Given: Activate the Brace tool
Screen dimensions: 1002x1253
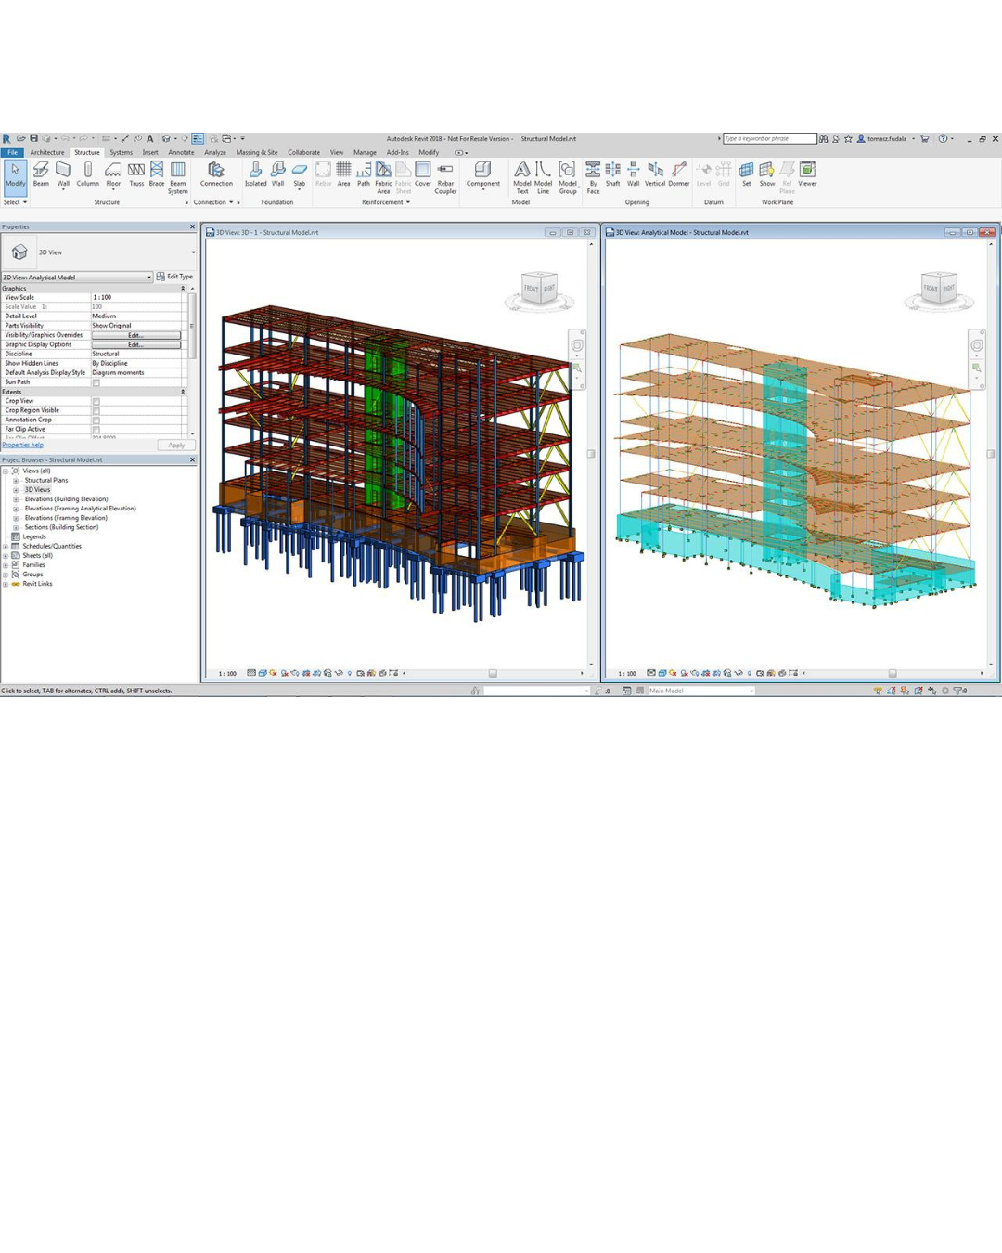Looking at the screenshot, I should point(157,174).
